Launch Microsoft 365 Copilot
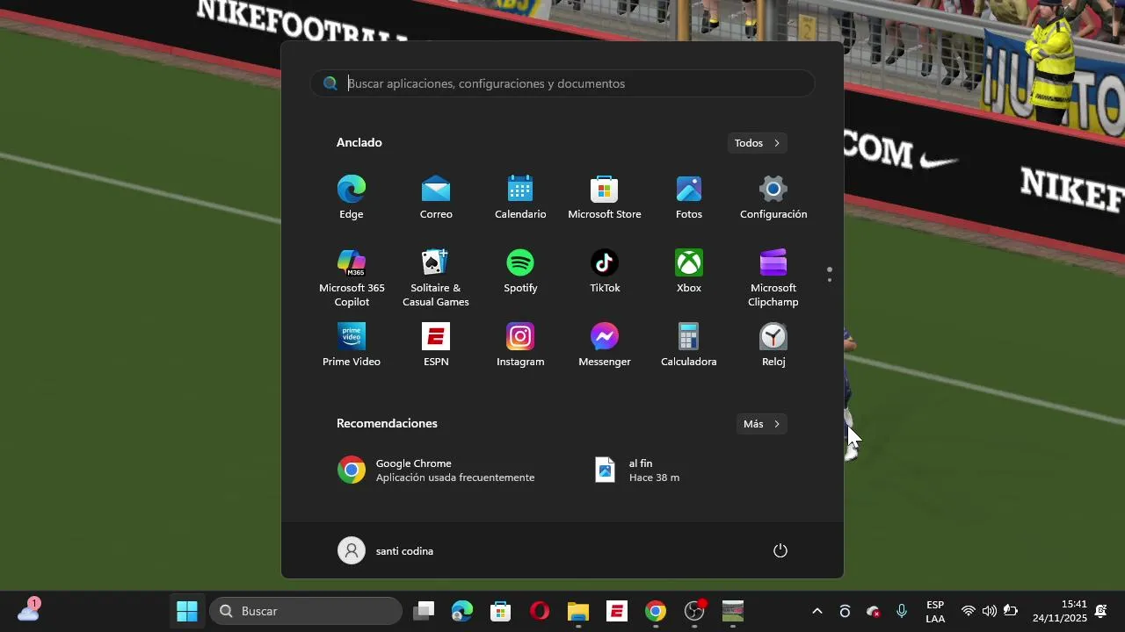Screen dimensions: 1125x632 (352, 277)
